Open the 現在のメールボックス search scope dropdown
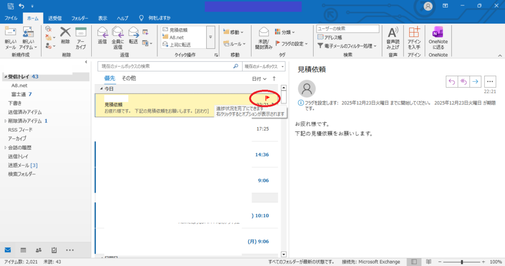Screen dimensions: 505x266 point(264,66)
